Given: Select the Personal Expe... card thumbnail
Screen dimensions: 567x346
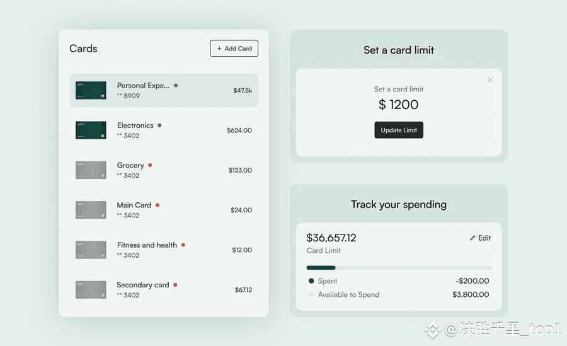Looking at the screenshot, I should point(91,90).
